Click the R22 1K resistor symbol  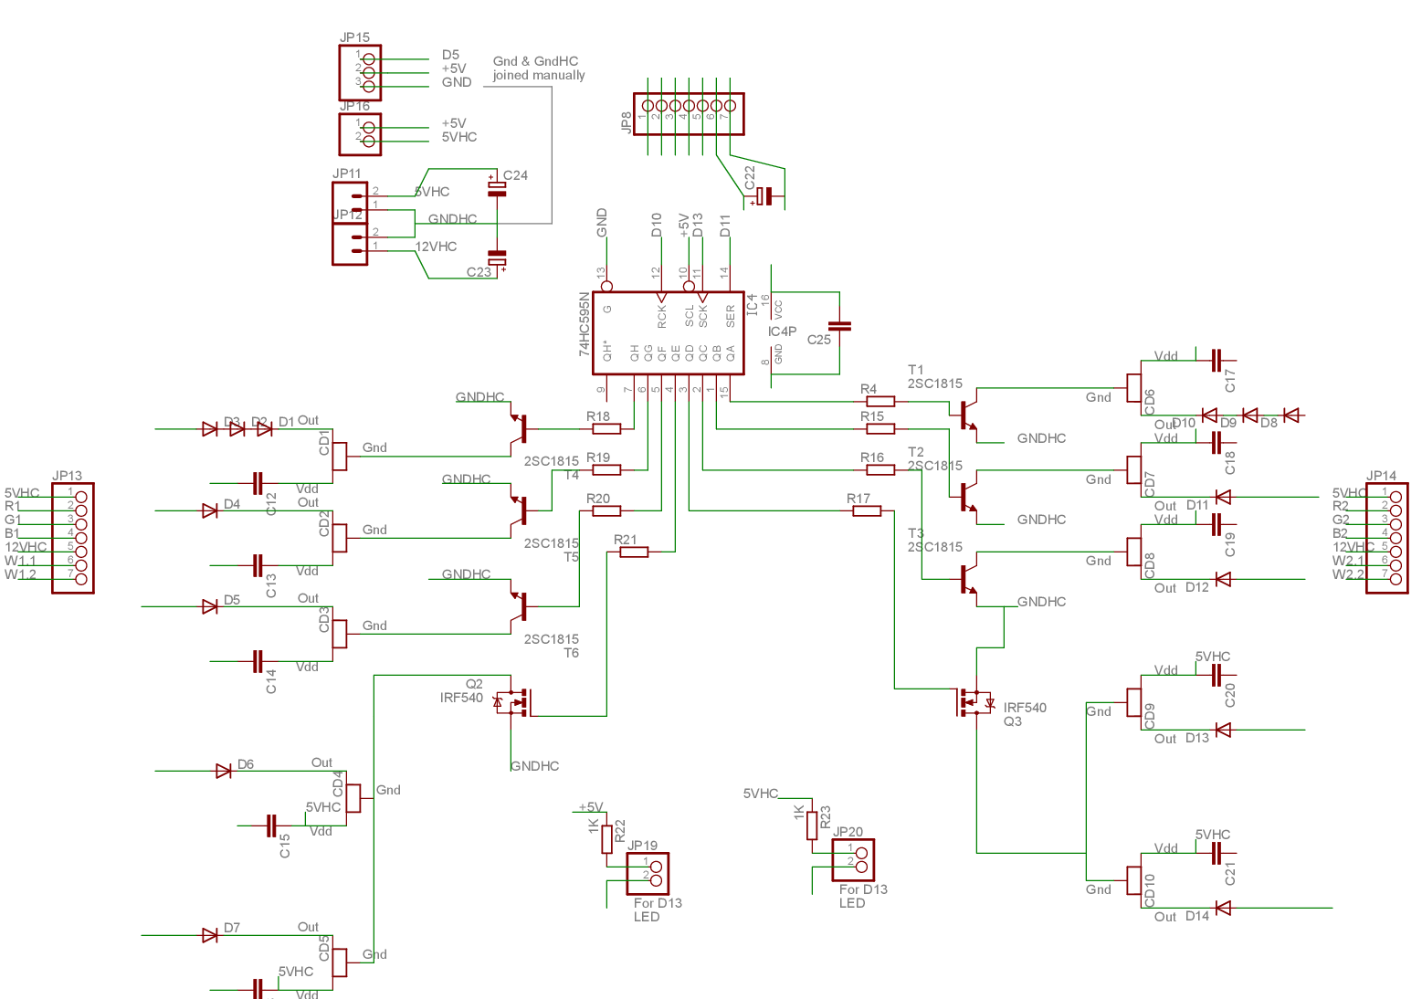(606, 839)
